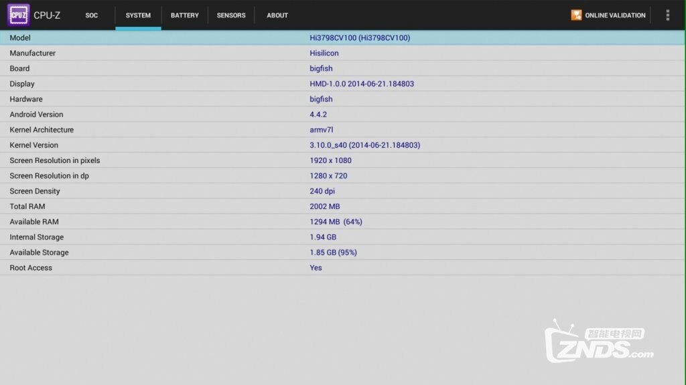Click the Internal Storage row
The image size is (686, 385).
343,237
